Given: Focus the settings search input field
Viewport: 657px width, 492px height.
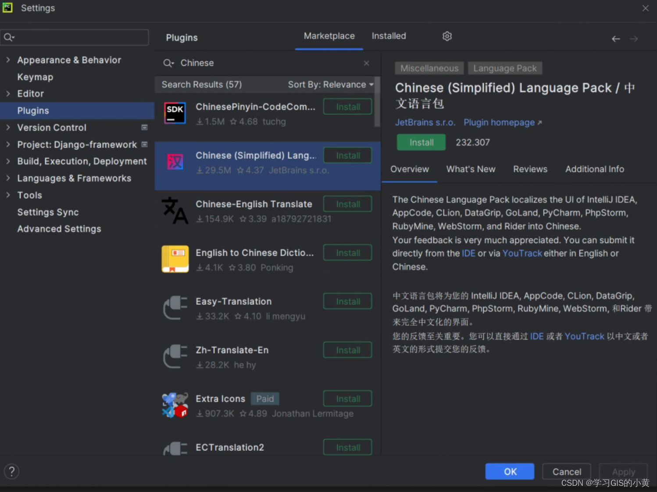Looking at the screenshot, I should 75,37.
